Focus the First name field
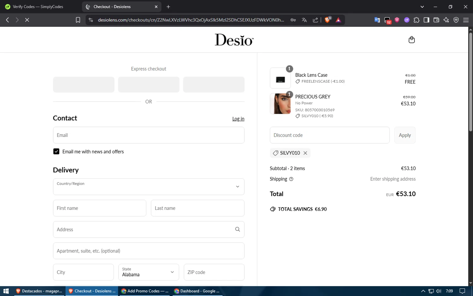 point(99,208)
